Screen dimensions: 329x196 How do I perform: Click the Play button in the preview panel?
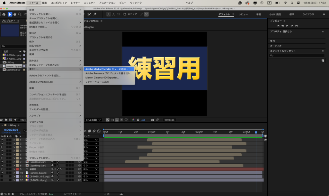(x=287, y=26)
